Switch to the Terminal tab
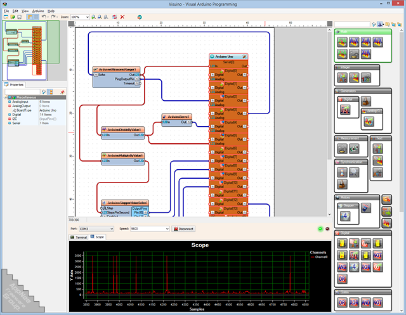 click(79, 237)
